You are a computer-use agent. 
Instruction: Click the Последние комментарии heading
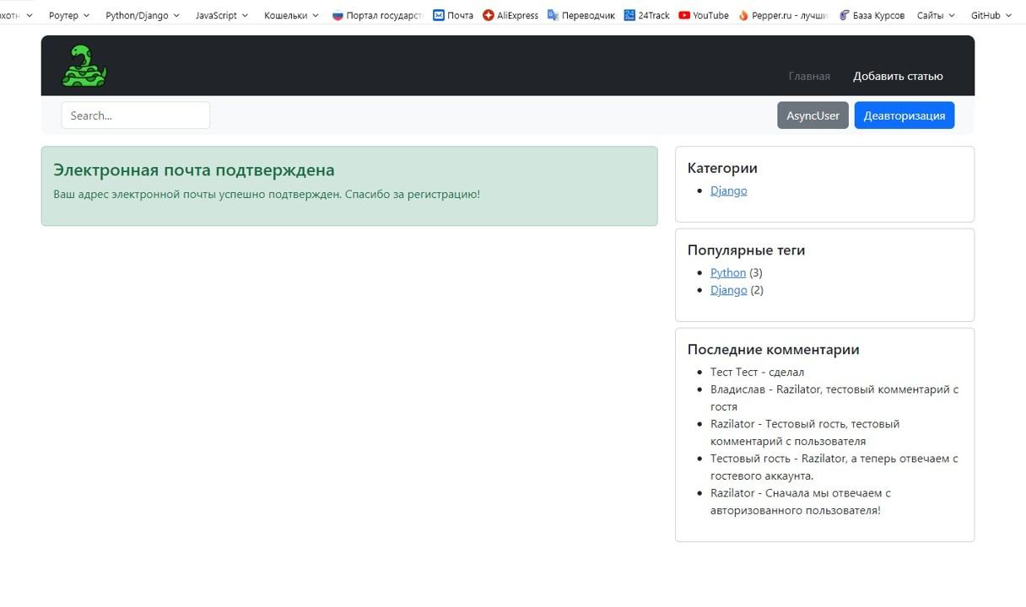pyautogui.click(x=774, y=349)
